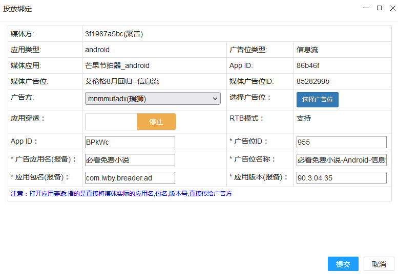Maximize the 投放绑定 window
Screen dimensions: 398x274
379,8
